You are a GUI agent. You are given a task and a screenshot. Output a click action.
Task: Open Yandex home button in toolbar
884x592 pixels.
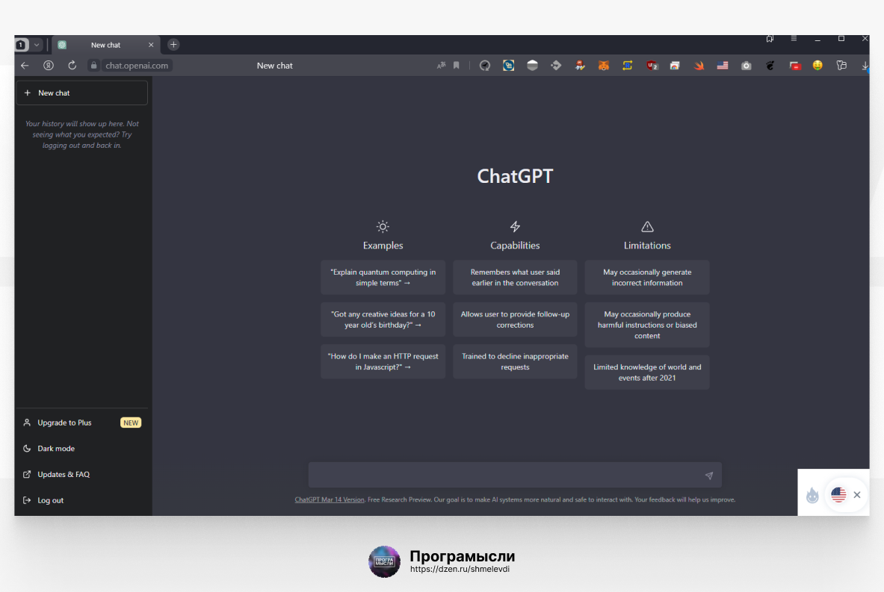[x=49, y=66]
